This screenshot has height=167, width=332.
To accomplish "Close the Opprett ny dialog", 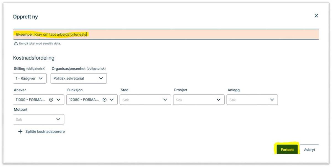I will pyautogui.click(x=316, y=16).
